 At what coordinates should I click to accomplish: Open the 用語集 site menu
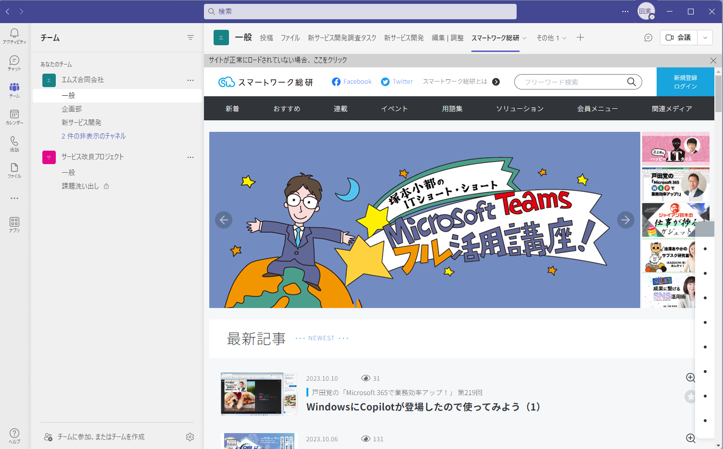[452, 109]
